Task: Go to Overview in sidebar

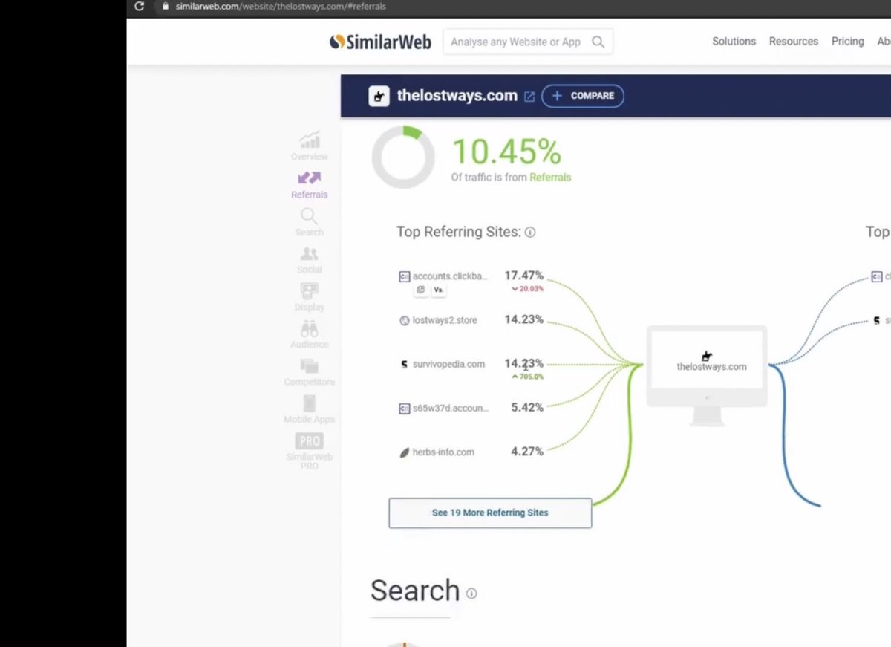Action: tap(310, 146)
